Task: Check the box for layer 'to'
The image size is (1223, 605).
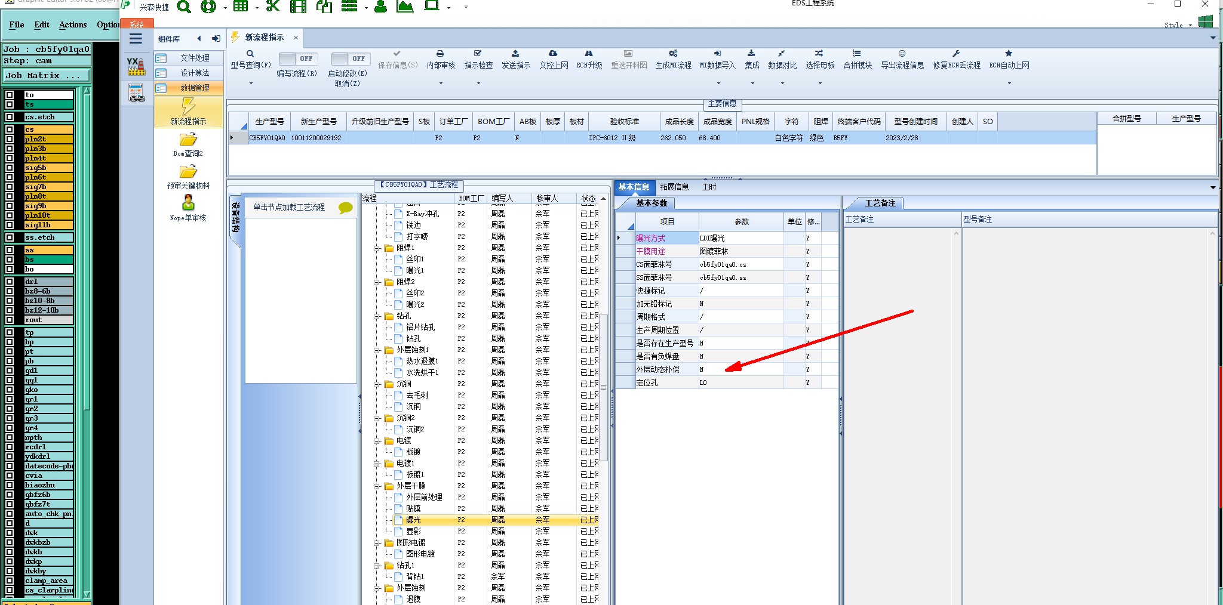Action: point(10,95)
